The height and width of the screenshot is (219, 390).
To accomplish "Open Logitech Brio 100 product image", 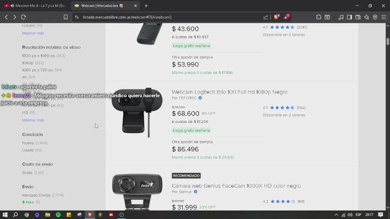I will click(137, 113).
